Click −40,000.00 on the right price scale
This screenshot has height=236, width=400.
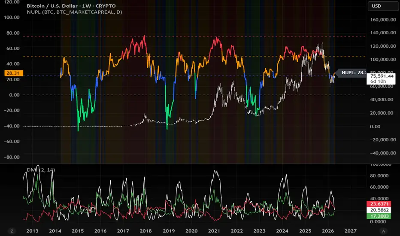[383, 153]
